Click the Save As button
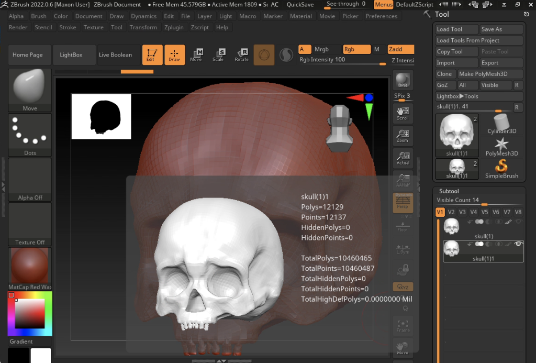 501,29
